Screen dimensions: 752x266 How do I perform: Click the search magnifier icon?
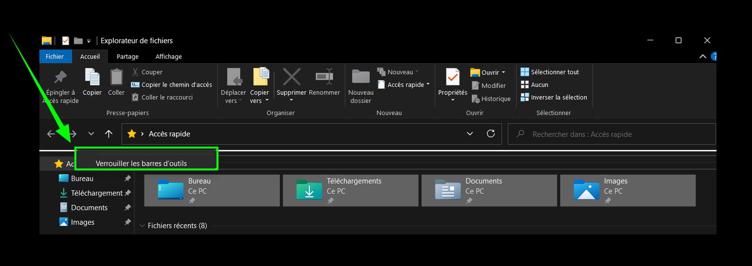(x=520, y=133)
